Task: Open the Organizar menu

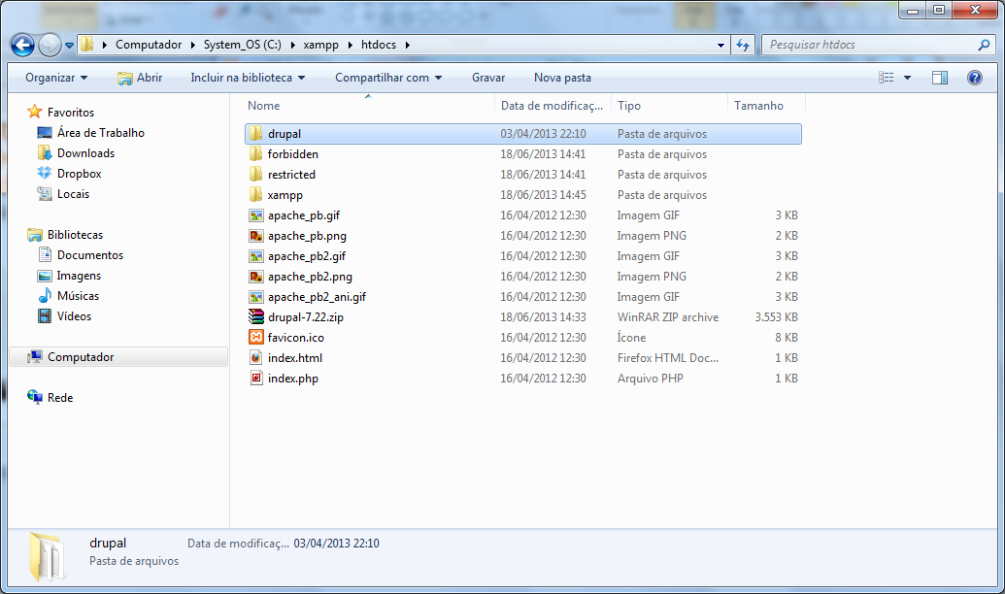Action: 56,78
